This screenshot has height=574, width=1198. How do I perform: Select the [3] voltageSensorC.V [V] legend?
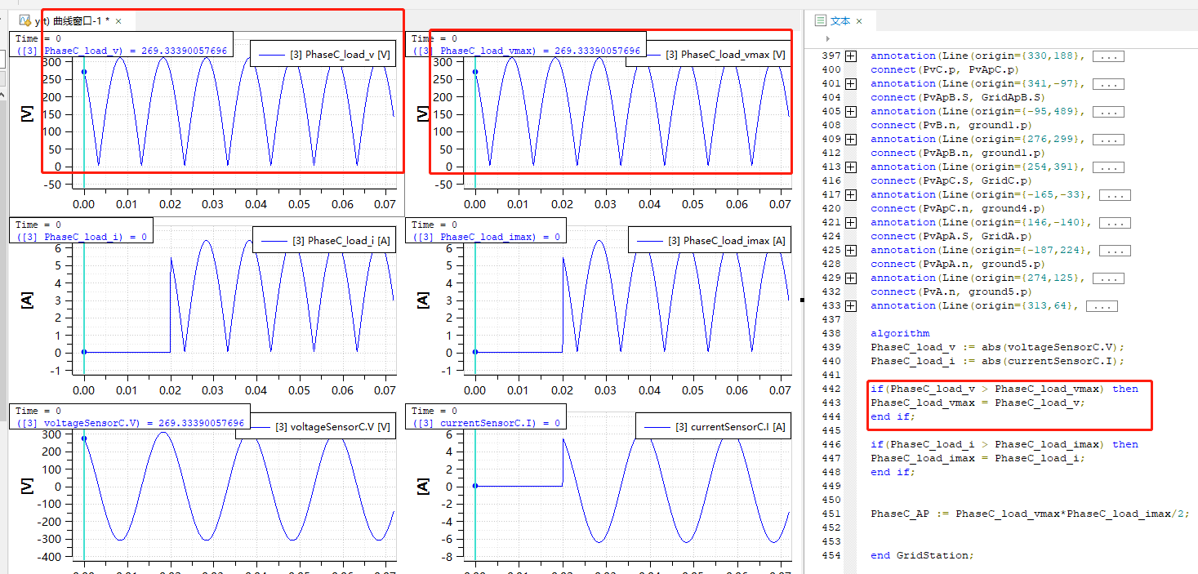[x=315, y=426]
